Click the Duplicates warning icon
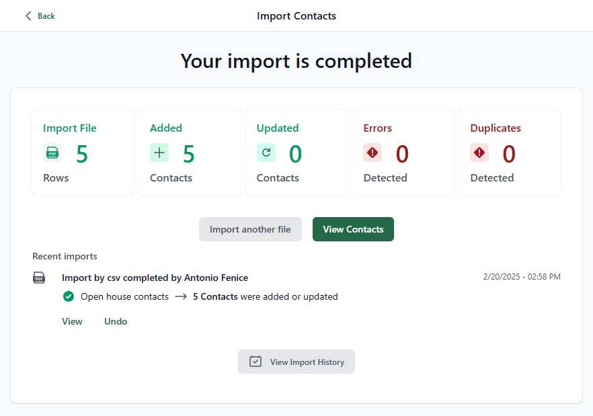The height and width of the screenshot is (416, 593). pyautogui.click(x=479, y=153)
